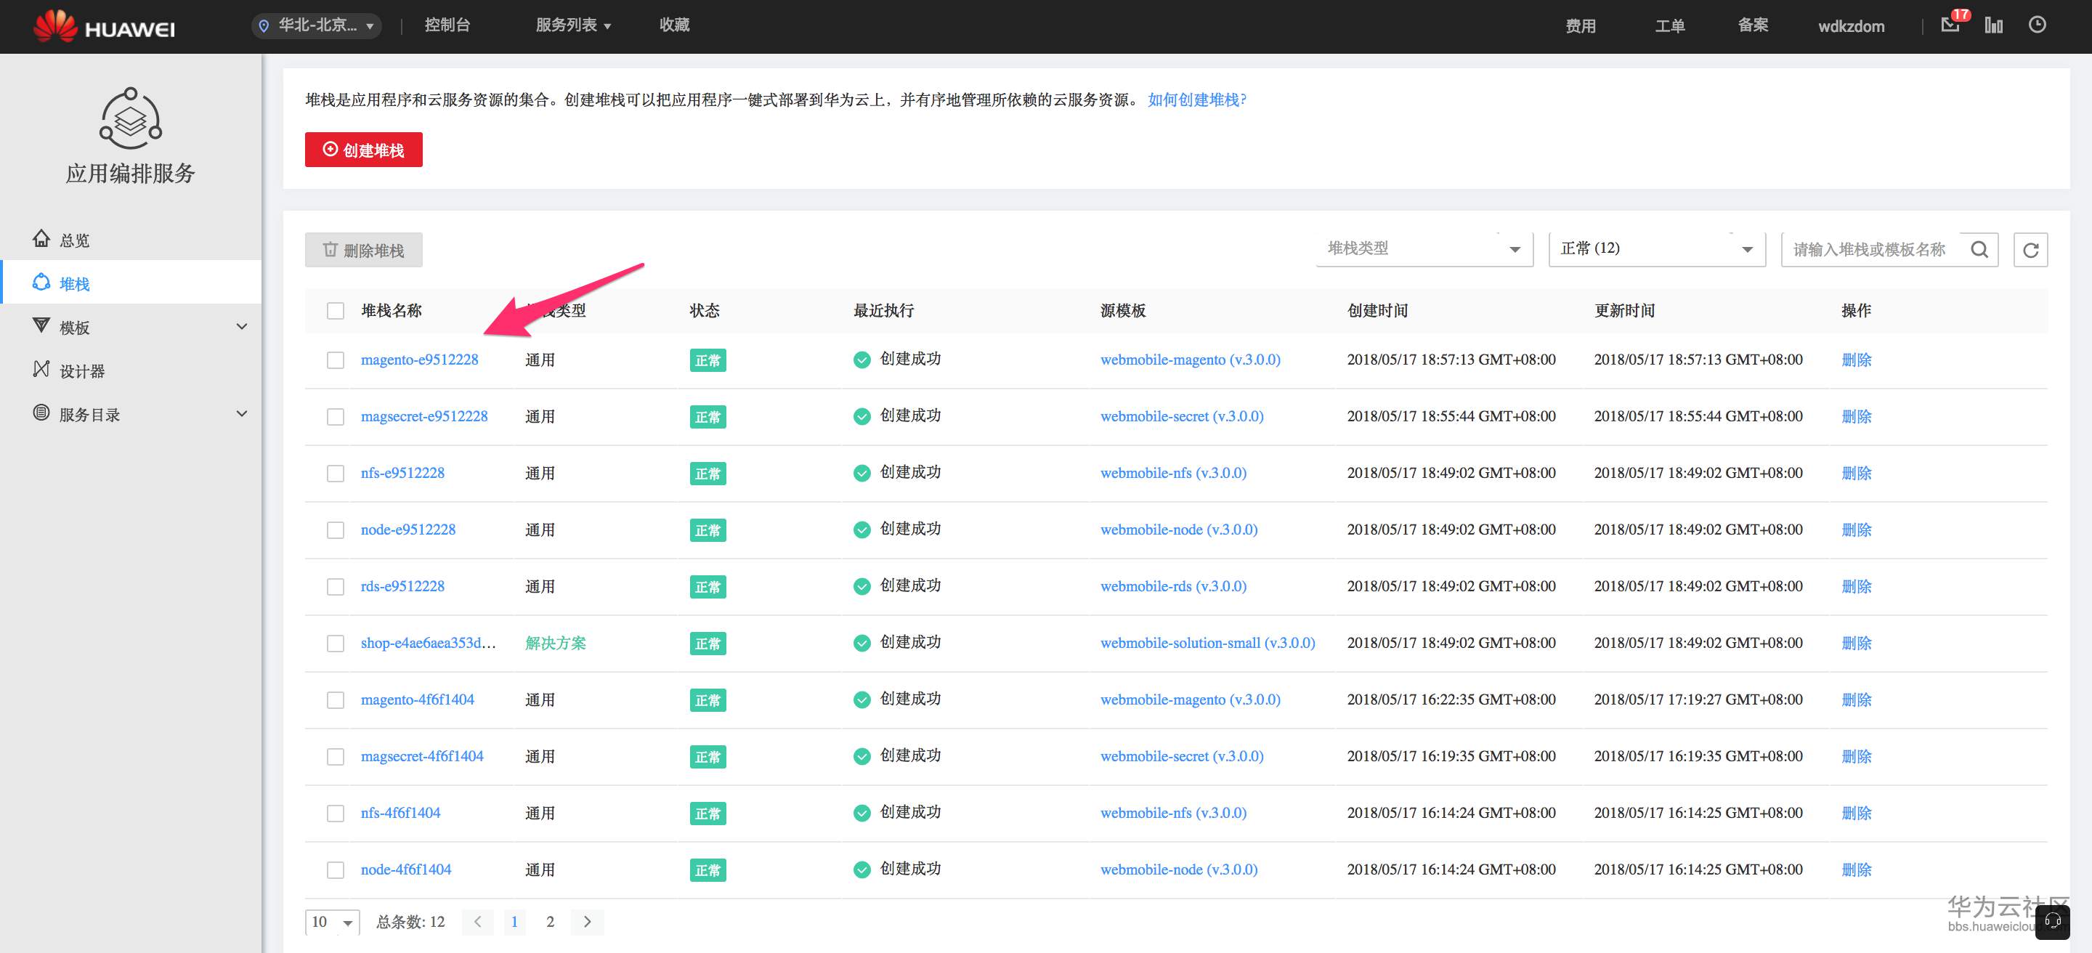
Task: Open the 堆栈类型 filter dropdown
Action: pos(1424,248)
